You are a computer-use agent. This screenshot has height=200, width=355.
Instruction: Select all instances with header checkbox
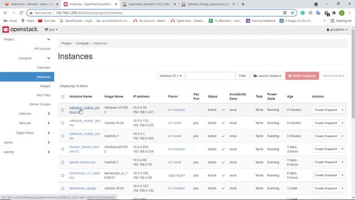click(63, 97)
